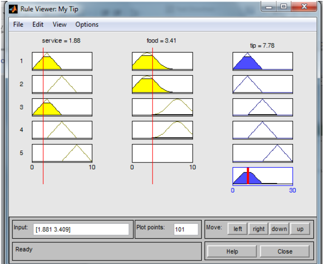
Task: Click rule 1 tip output plot
Action: 263,61
